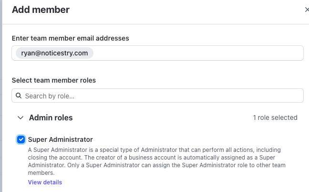309x192 pixels.
Task: Click blank area beside Admin roles heading
Action: [162, 117]
